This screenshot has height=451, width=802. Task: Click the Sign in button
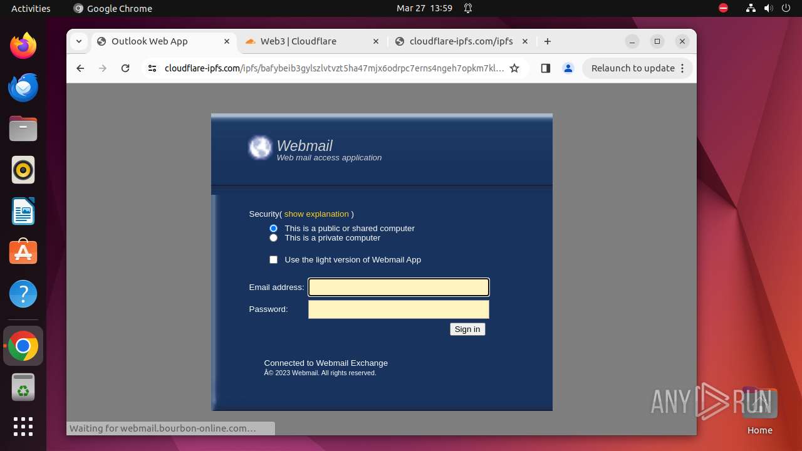[x=467, y=329]
